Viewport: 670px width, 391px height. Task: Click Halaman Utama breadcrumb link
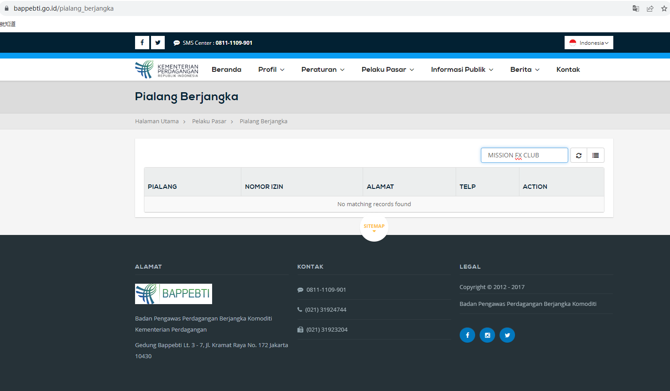tap(157, 121)
